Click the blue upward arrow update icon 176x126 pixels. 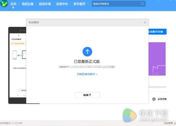tap(87, 52)
